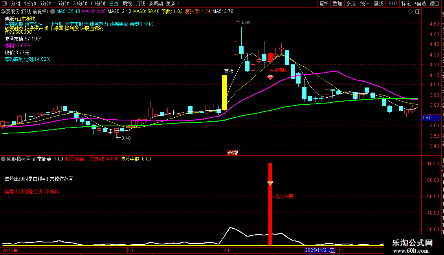Viewport: 444px width, 255px height.
Task: Click the orange diamond on red indicator bar
Action: click(270, 183)
